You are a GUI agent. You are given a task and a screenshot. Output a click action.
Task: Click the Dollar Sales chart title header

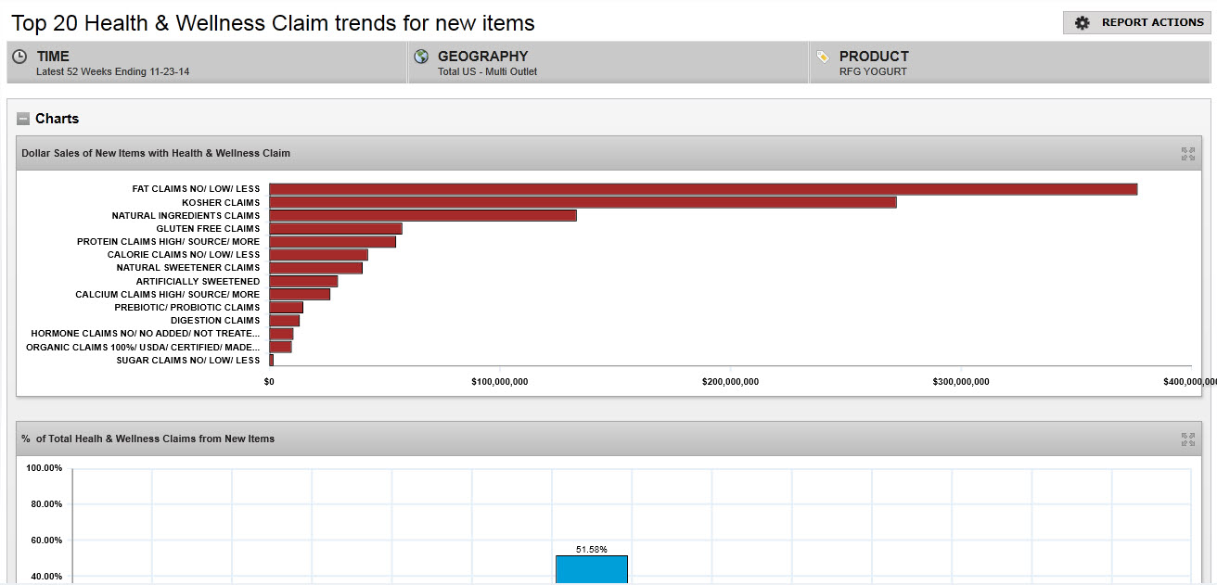(x=156, y=153)
